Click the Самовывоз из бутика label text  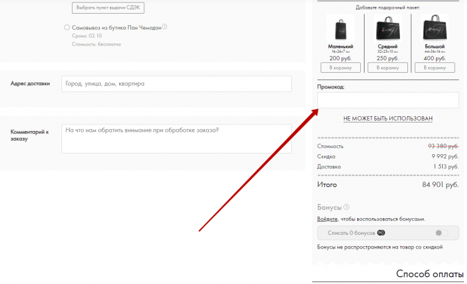[x=116, y=27]
